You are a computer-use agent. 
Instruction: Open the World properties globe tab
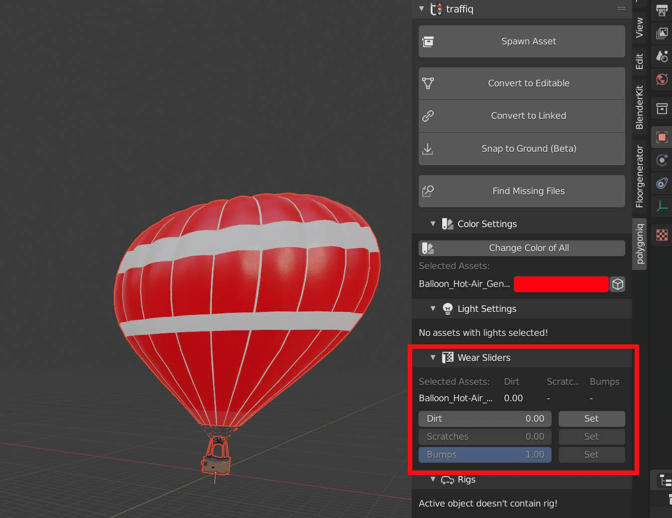pos(662,79)
